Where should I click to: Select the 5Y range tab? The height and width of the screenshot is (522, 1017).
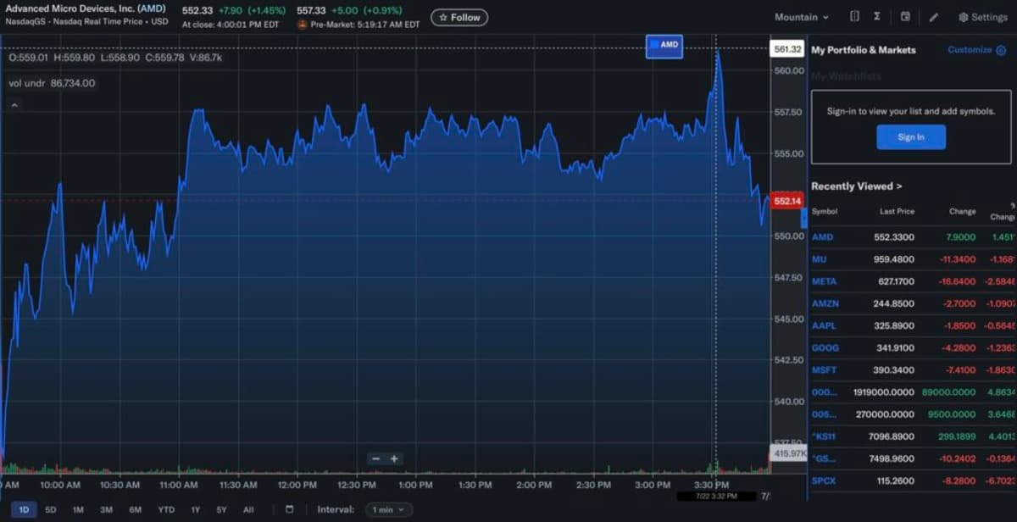click(x=221, y=509)
